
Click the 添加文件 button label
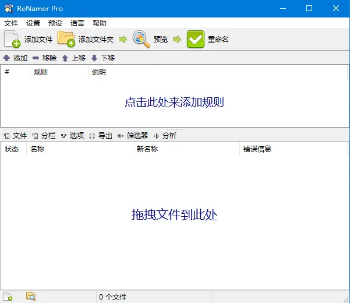pyautogui.click(x=38, y=40)
